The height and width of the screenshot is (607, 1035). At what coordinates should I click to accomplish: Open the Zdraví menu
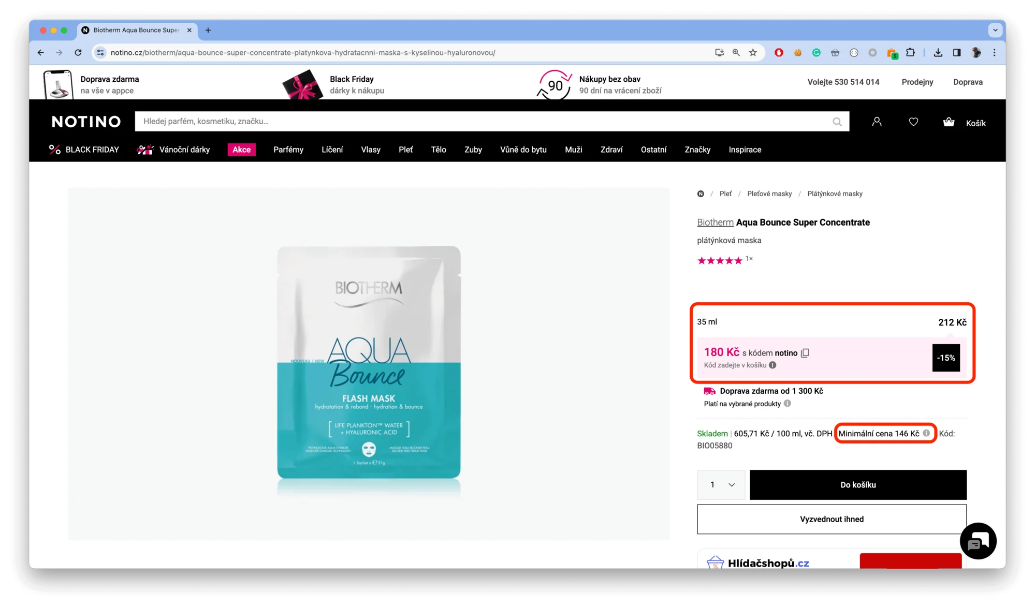coord(611,150)
